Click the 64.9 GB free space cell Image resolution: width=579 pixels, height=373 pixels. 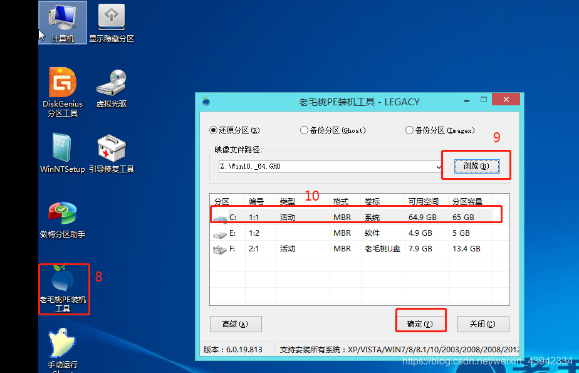coord(422,217)
